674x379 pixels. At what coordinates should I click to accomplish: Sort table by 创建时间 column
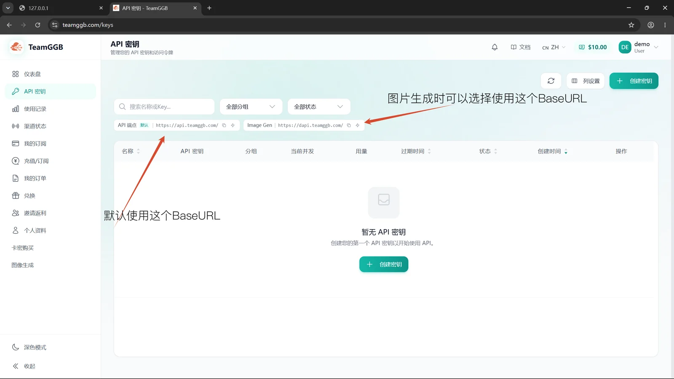coord(553,151)
